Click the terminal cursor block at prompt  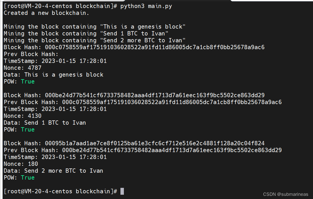(122, 191)
